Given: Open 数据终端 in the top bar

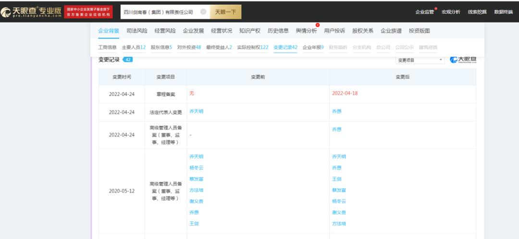Looking at the screenshot, I should tap(504, 12).
